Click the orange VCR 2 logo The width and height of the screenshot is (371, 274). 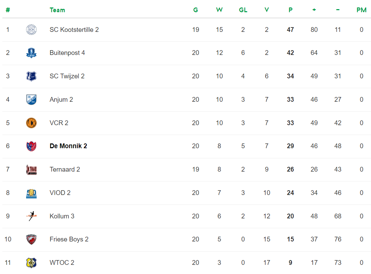[x=31, y=123]
